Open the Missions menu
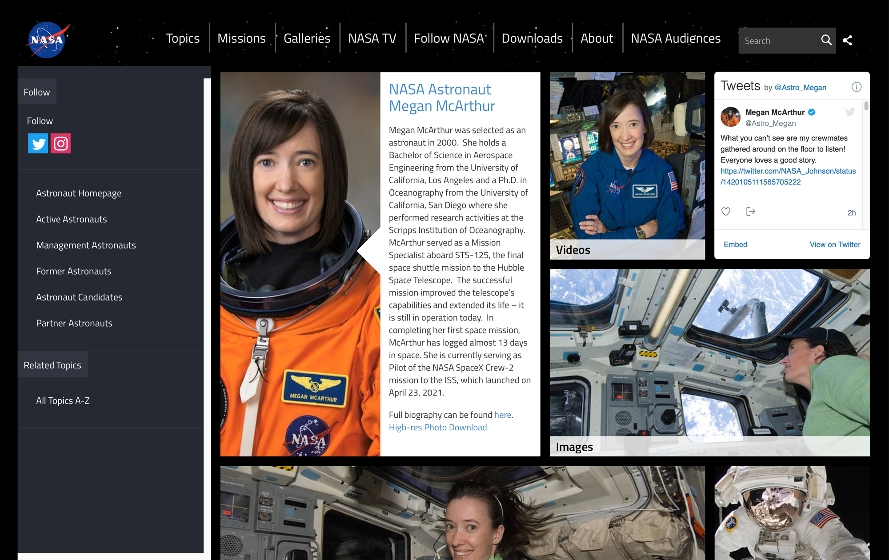The height and width of the screenshot is (560, 889). tap(241, 39)
